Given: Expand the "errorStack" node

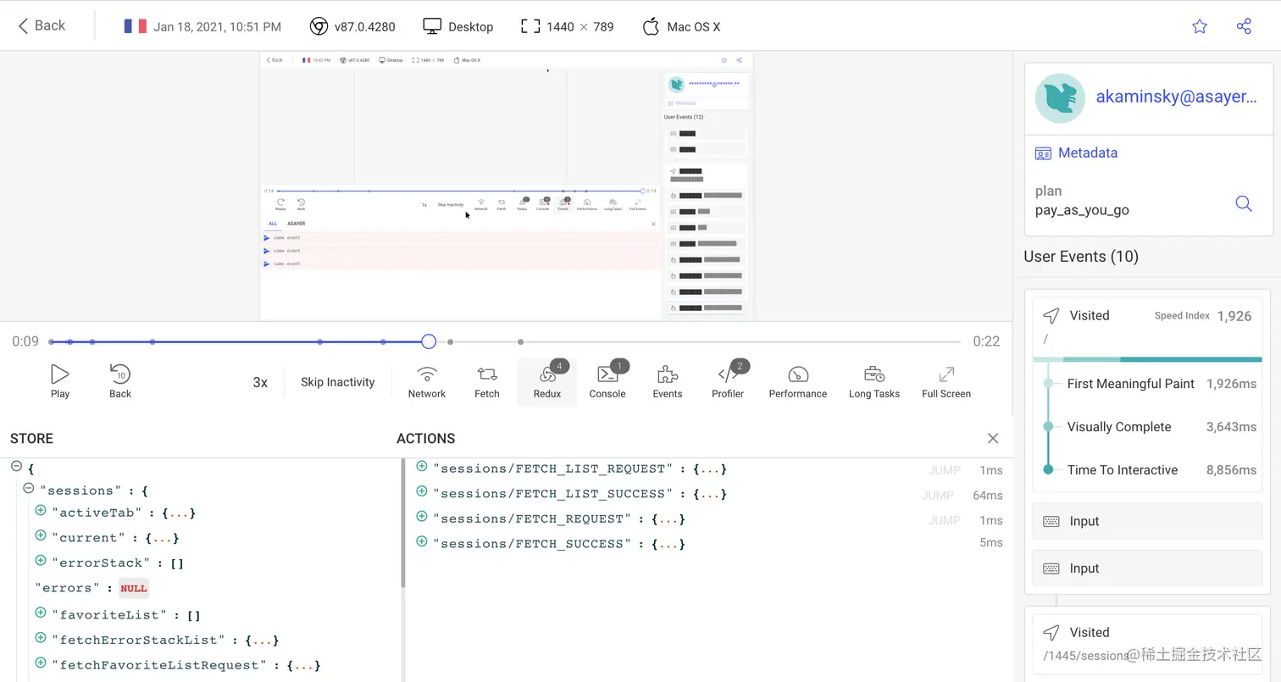Looking at the screenshot, I should tap(40, 561).
